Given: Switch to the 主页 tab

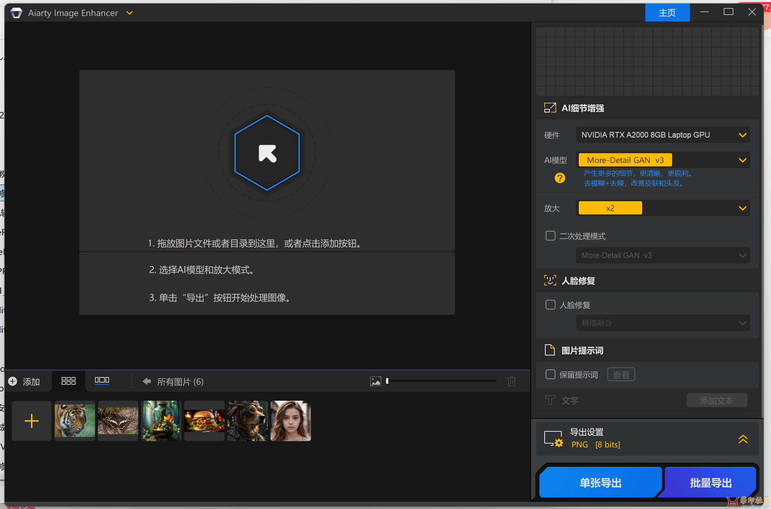Looking at the screenshot, I should [667, 13].
